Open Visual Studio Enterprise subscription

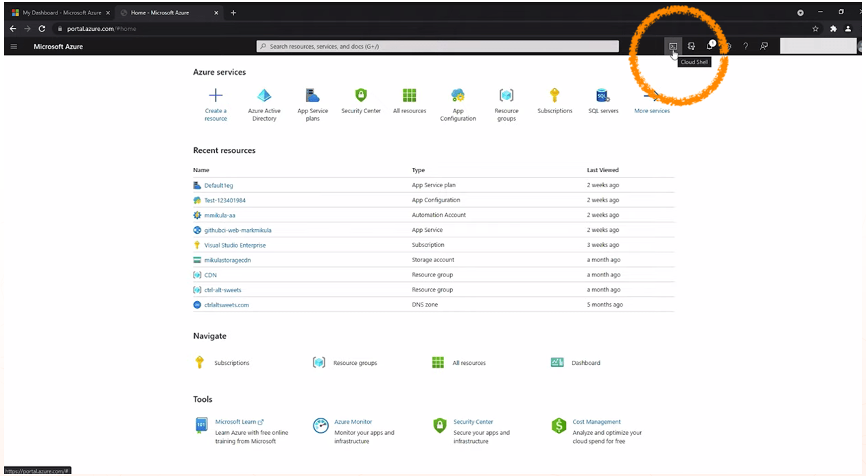(235, 245)
